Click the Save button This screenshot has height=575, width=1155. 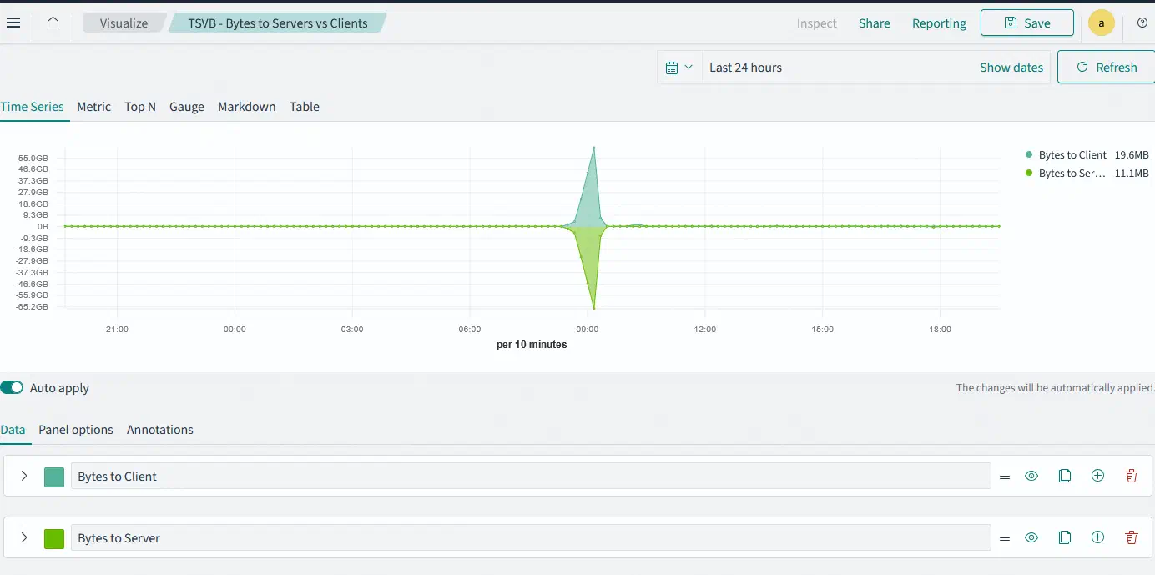(x=1027, y=23)
